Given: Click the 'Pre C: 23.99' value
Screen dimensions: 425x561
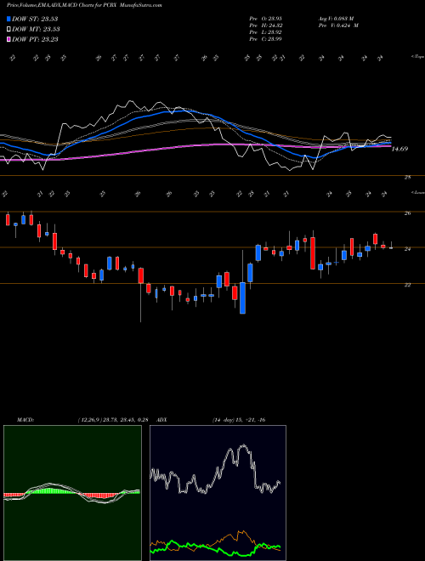Looking at the screenshot, I should coord(265,38).
